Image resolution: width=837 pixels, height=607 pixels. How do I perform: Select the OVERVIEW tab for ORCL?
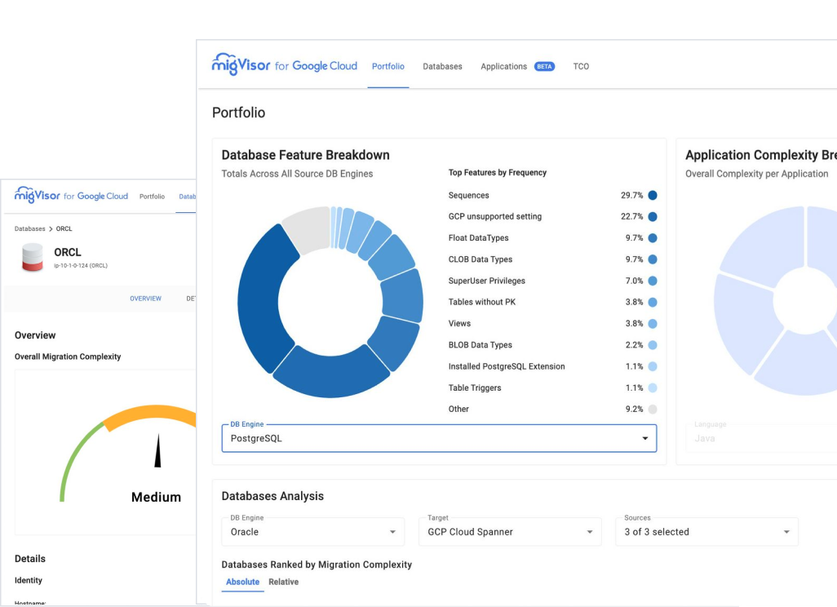[145, 298]
